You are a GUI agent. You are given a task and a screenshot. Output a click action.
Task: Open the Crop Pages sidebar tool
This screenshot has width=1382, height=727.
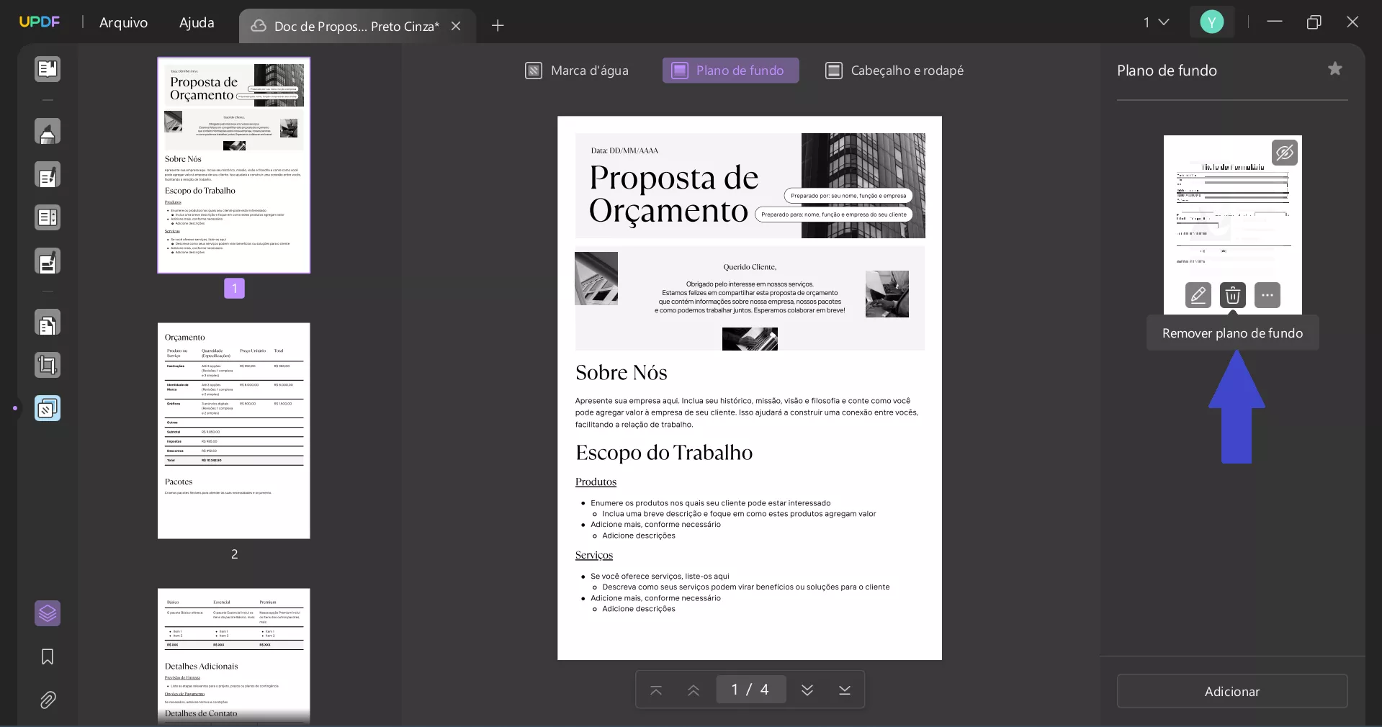[x=47, y=365]
